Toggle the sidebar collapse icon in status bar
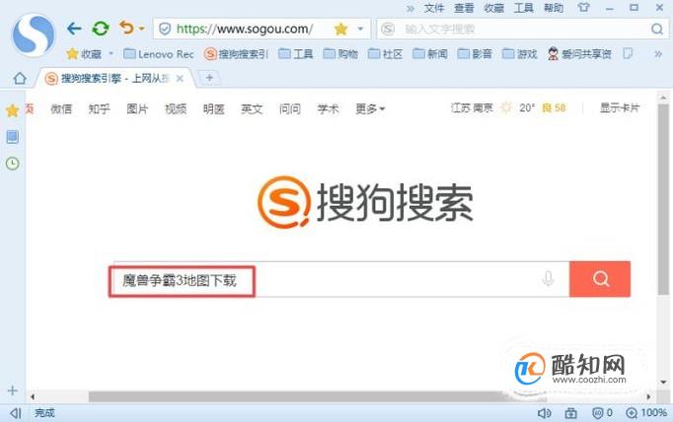This screenshot has width=673, height=422. 16,413
